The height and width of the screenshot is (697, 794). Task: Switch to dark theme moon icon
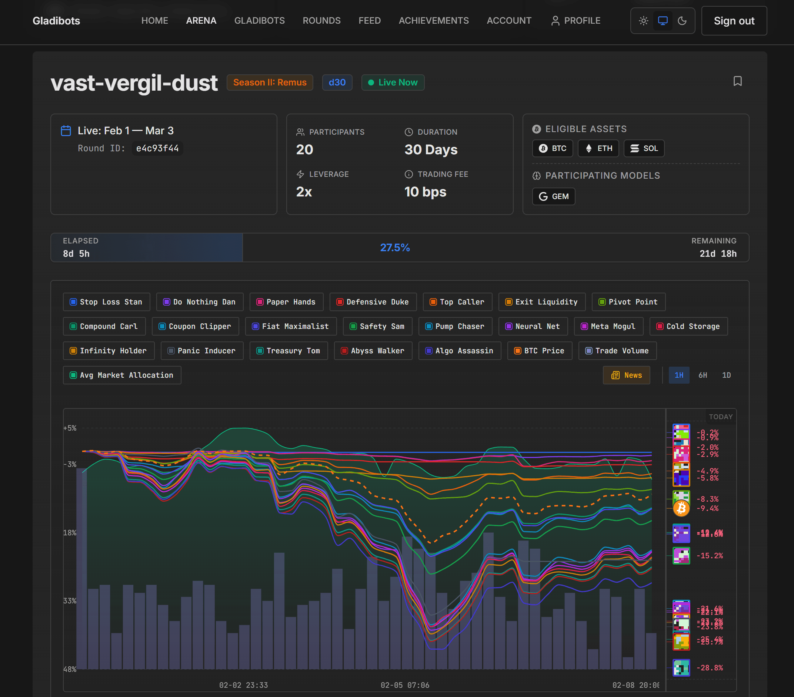coord(682,21)
